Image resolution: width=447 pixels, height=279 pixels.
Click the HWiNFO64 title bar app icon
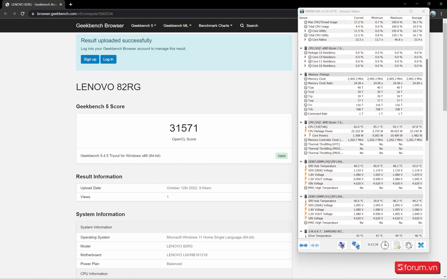(x=302, y=11)
